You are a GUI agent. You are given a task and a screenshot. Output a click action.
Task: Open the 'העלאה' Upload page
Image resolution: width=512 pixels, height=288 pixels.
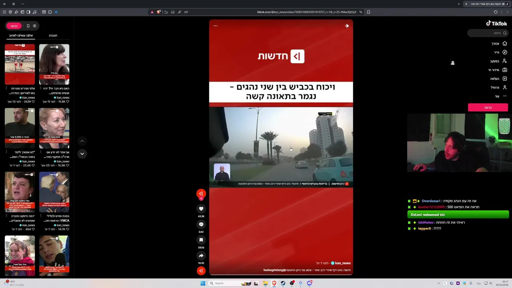pyautogui.click(x=498, y=79)
